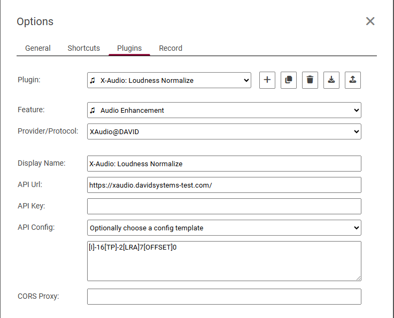Screen dimensions: 394x318
Task: Close the Options dialog
Action: [370, 21]
